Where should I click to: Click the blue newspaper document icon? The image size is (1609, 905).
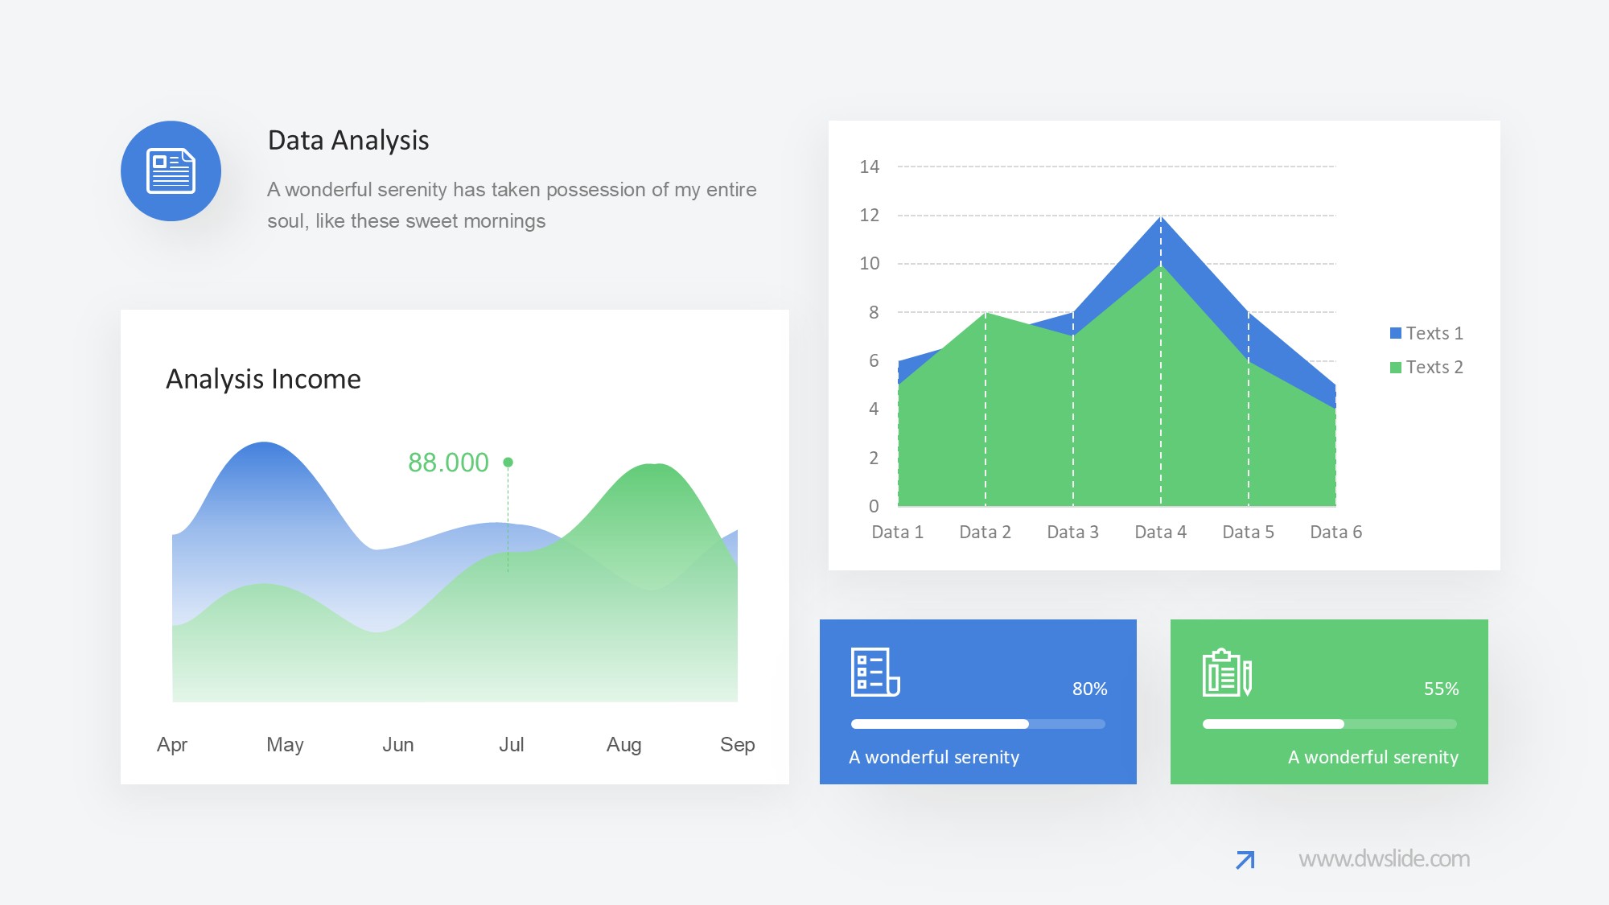pyautogui.click(x=171, y=171)
